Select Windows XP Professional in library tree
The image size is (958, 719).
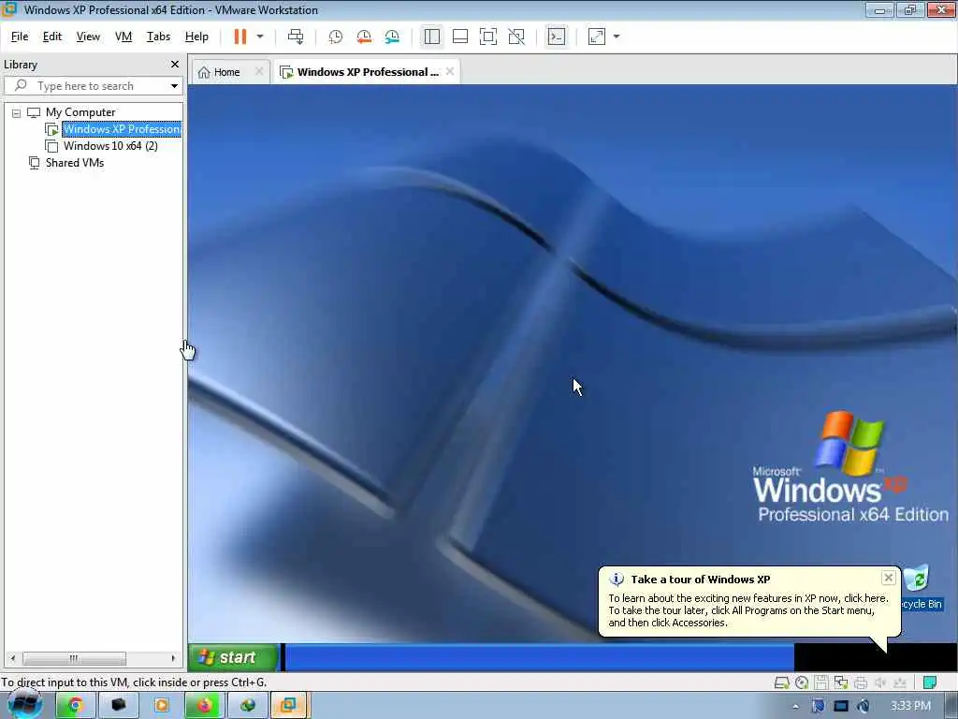pyautogui.click(x=121, y=129)
